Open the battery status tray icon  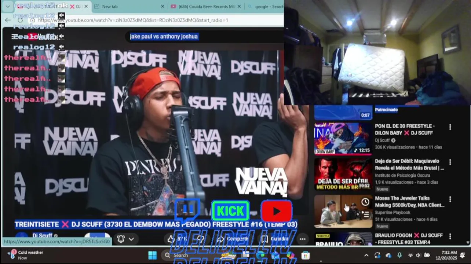click(427, 255)
